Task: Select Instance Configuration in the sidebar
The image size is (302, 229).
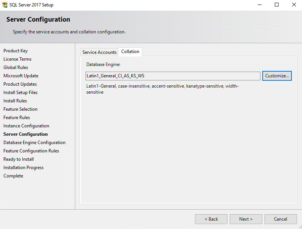Action: pyautogui.click(x=26, y=126)
